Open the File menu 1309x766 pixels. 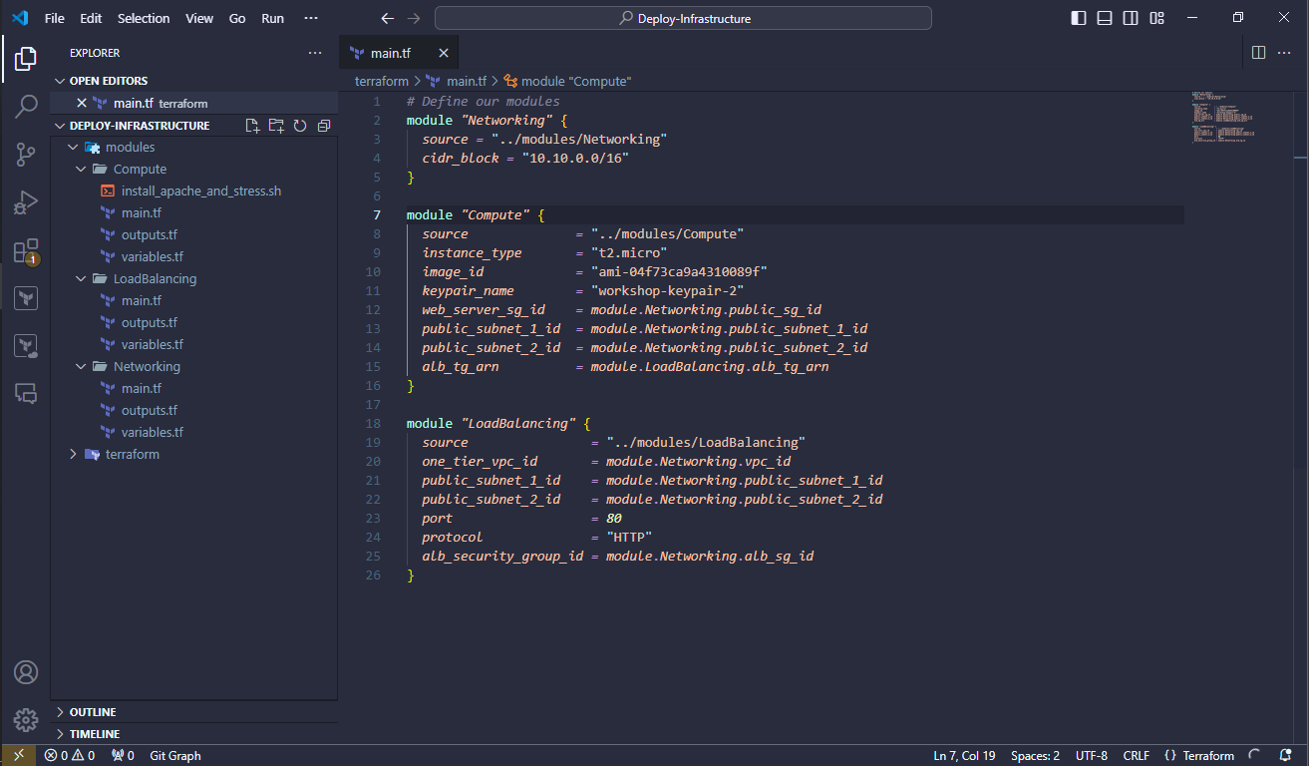click(x=54, y=18)
